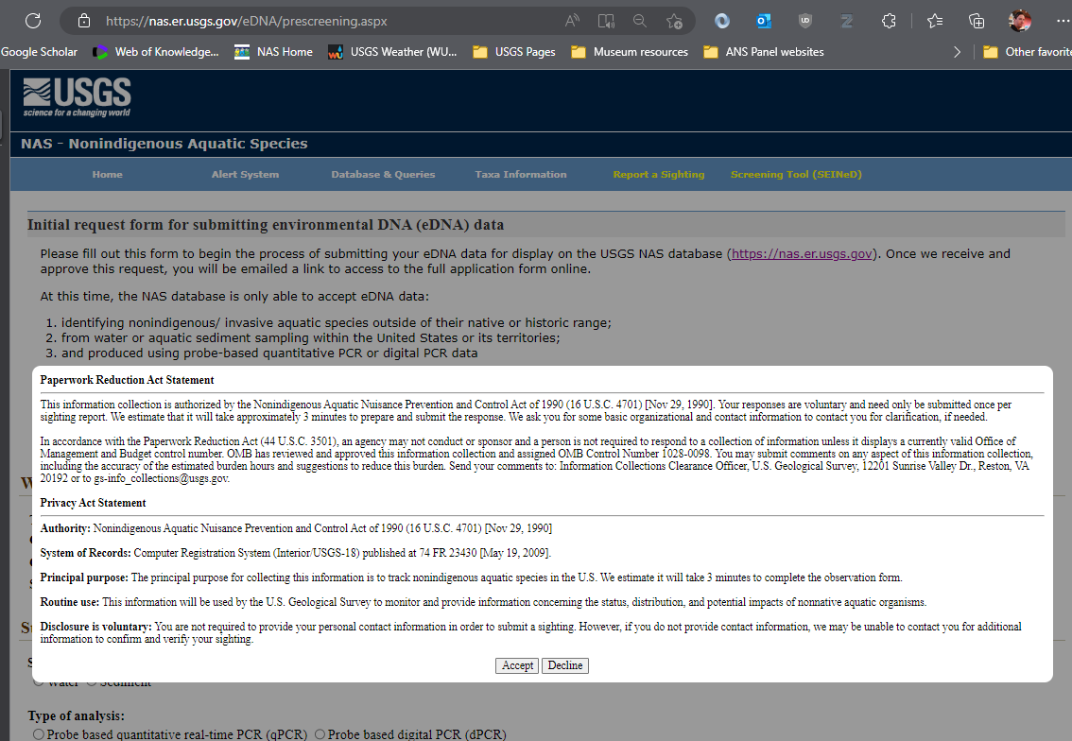
Task: Open Database & Queries menu
Action: [383, 174]
